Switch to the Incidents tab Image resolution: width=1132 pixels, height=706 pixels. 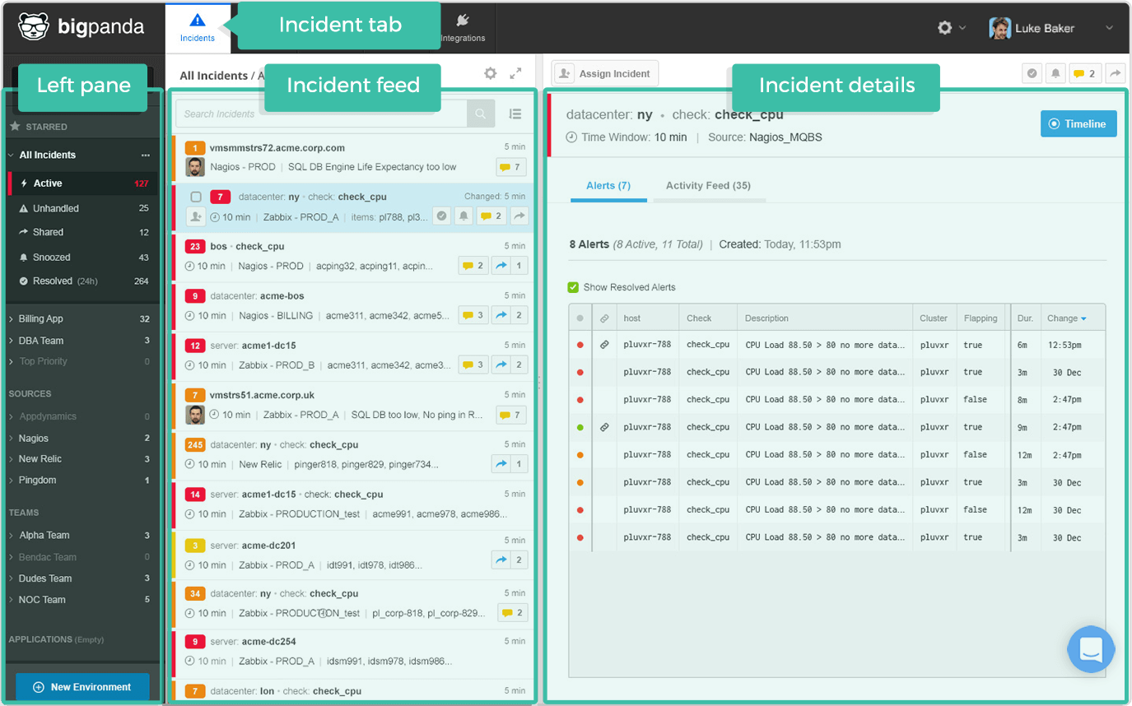pyautogui.click(x=197, y=26)
